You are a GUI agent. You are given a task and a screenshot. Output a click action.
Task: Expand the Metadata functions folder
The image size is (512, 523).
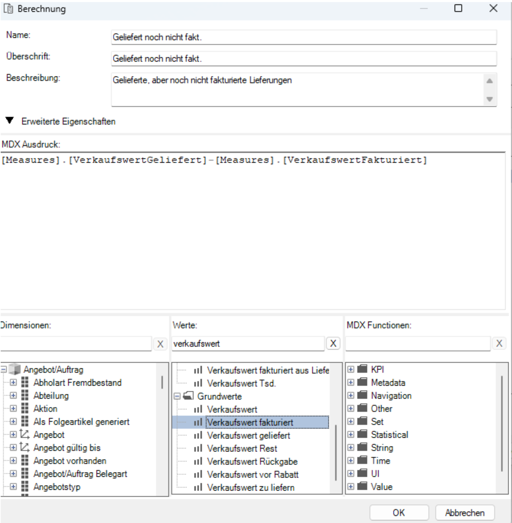click(x=351, y=382)
